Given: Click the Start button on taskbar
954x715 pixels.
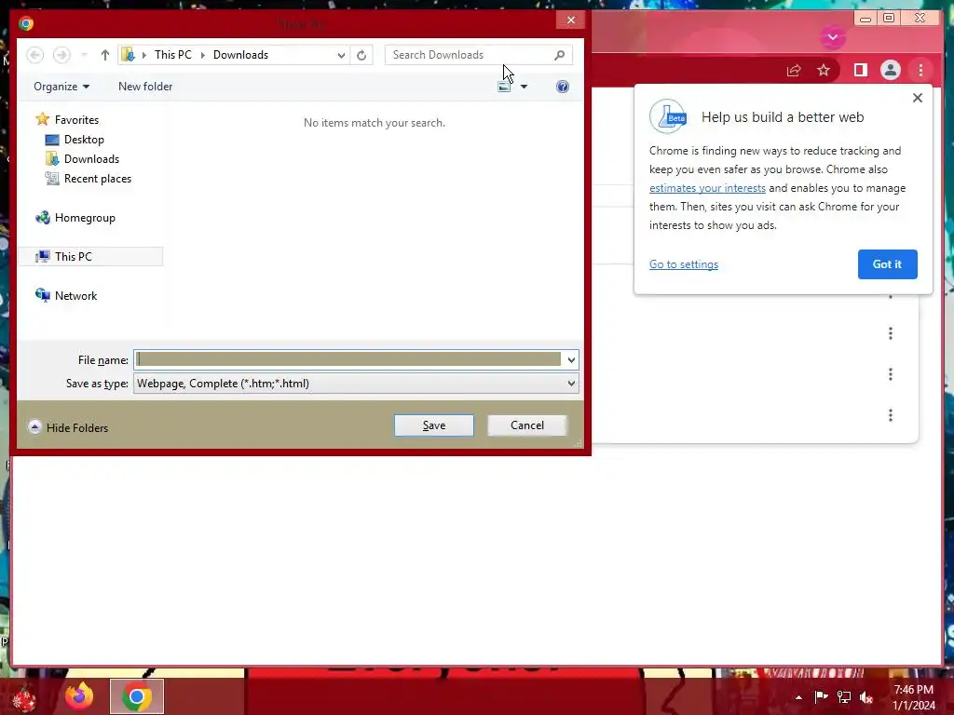Looking at the screenshot, I should [x=23, y=697].
